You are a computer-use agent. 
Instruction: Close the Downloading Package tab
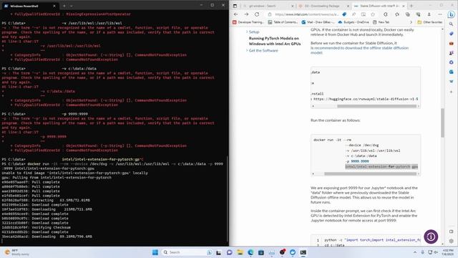click(348, 6)
